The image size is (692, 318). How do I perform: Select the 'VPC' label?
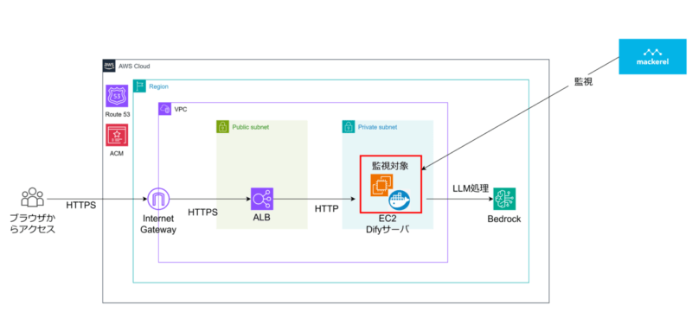point(181,110)
